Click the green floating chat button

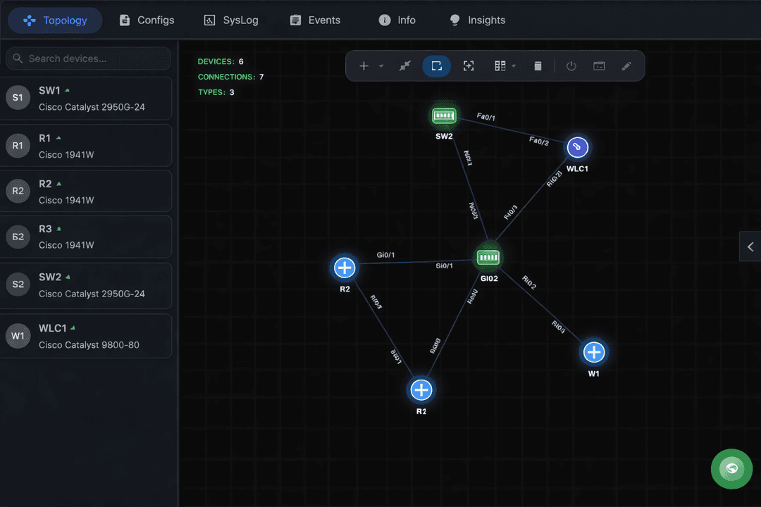point(732,468)
